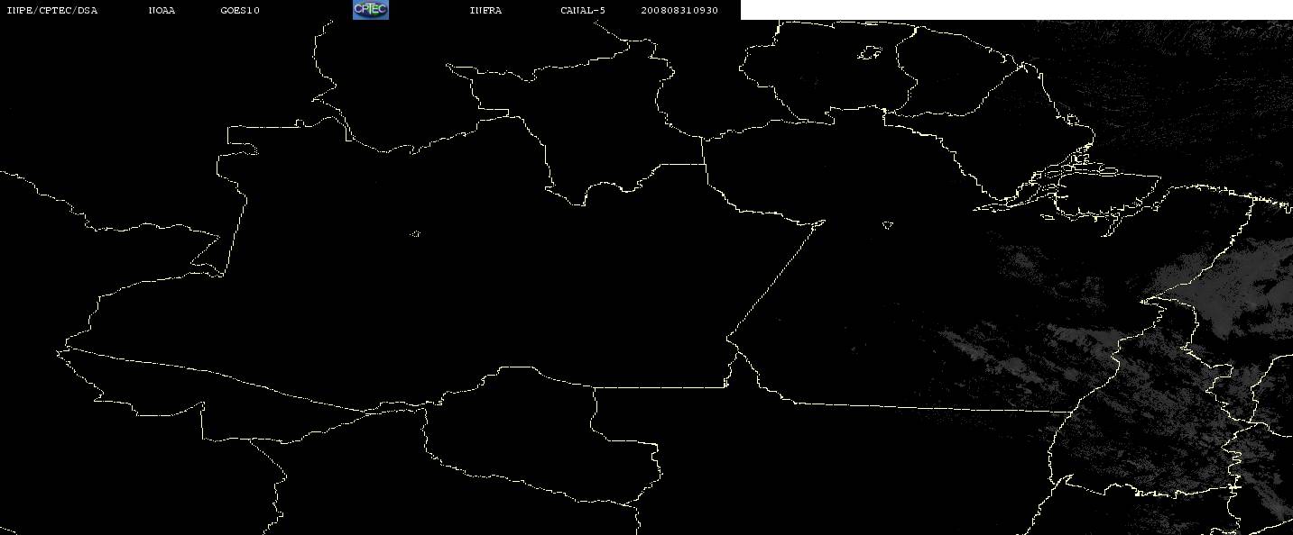Click the small outlined shape left of image center
The image size is (1293, 535).
(x=415, y=234)
